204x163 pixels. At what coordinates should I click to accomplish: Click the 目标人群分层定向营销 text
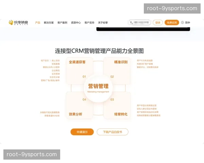pos(147,109)
